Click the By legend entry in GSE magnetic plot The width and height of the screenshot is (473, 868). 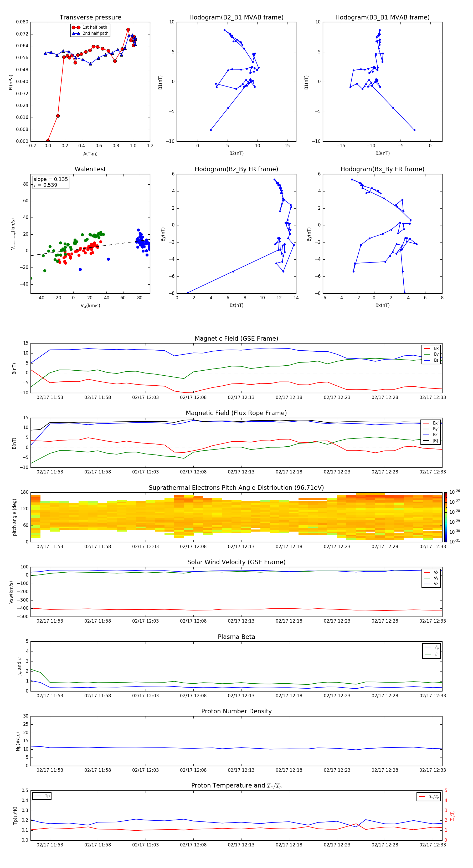(x=431, y=354)
